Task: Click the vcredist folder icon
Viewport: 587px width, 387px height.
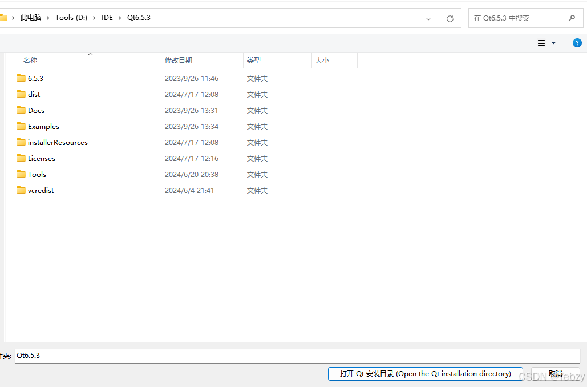Action: coord(21,190)
